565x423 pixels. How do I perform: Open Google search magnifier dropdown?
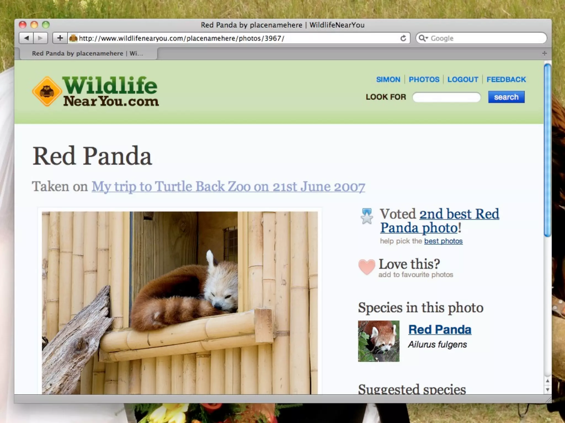[423, 38]
